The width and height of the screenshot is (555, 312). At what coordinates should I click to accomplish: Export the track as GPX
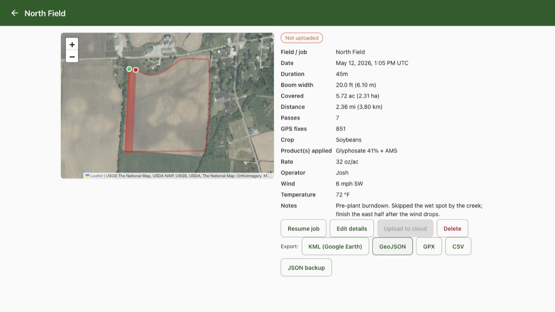429,246
